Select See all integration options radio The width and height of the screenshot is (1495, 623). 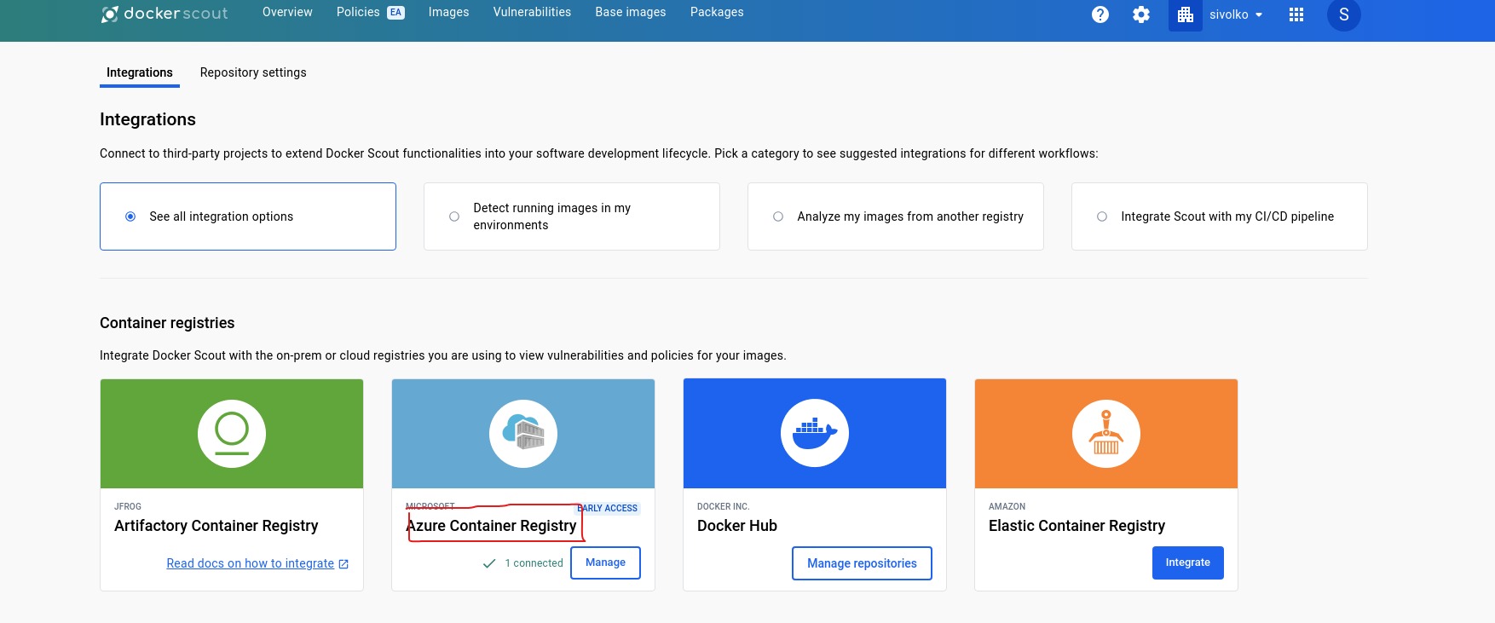130,216
